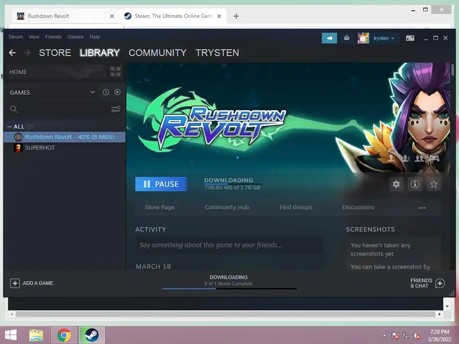Collapse the ALL games group
459x344 pixels.
coord(9,127)
